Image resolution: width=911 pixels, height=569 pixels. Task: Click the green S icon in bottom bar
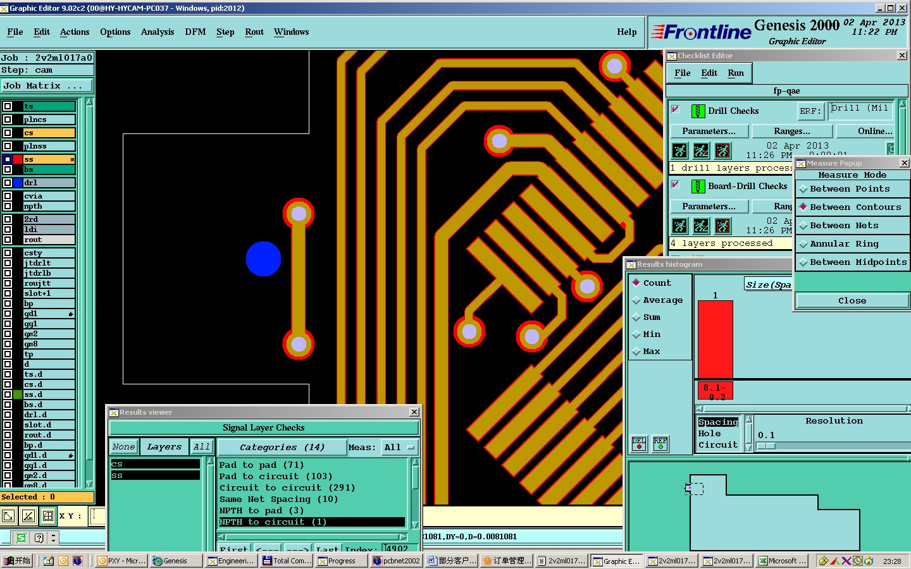(x=21, y=538)
